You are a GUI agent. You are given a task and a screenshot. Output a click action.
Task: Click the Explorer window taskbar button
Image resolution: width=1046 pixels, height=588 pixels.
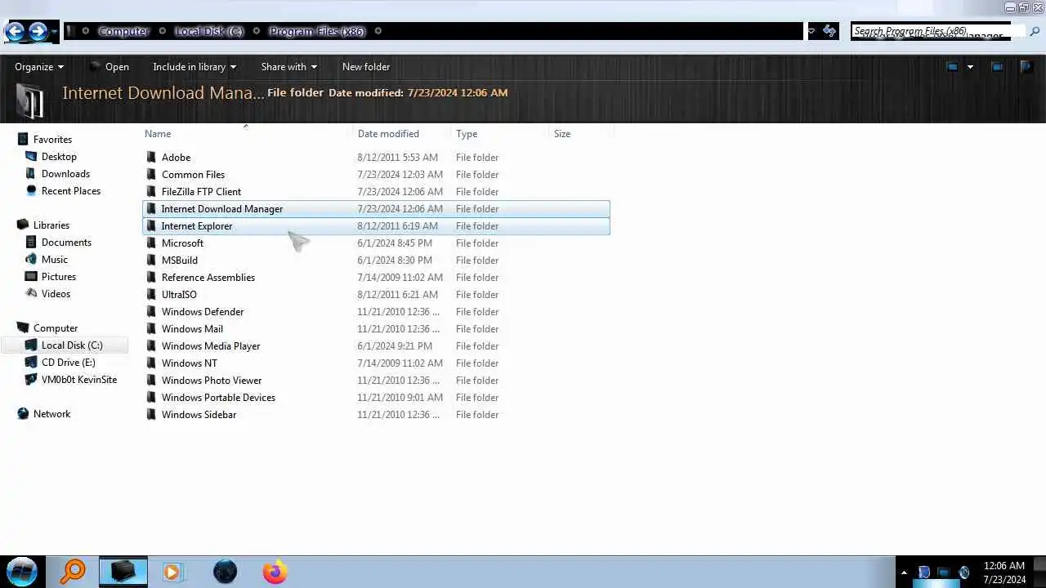tap(123, 572)
